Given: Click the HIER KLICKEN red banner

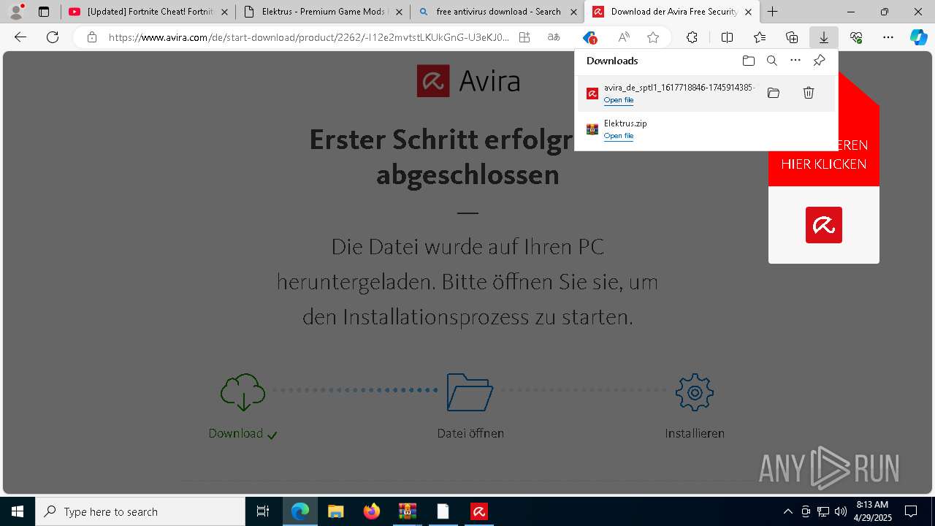Looking at the screenshot, I should pyautogui.click(x=823, y=164).
